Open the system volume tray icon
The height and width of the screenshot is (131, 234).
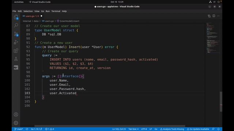(x=215, y=2)
